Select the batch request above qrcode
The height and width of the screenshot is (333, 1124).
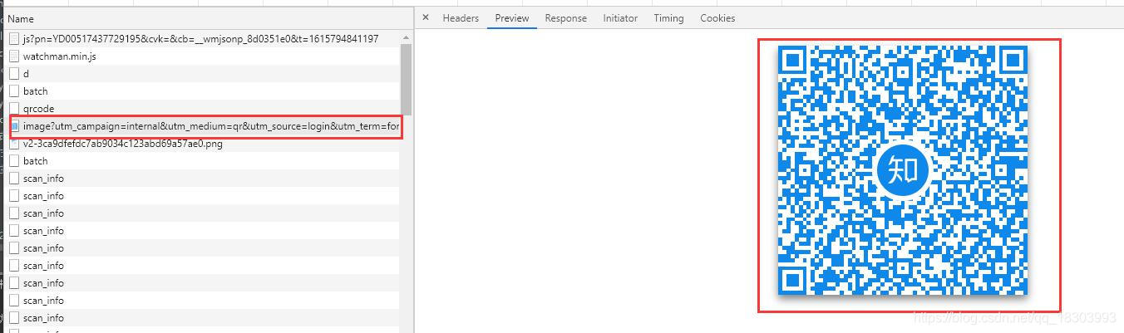[200, 91]
